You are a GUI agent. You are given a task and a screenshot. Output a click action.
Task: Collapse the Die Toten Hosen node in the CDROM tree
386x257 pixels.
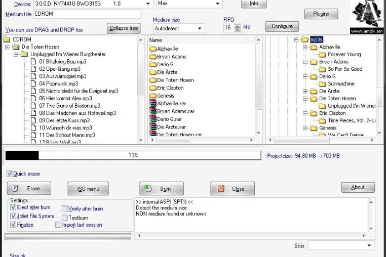7,47
